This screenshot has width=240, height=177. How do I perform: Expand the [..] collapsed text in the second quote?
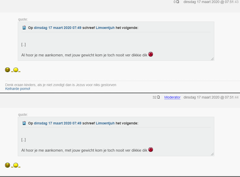[x=23, y=140]
